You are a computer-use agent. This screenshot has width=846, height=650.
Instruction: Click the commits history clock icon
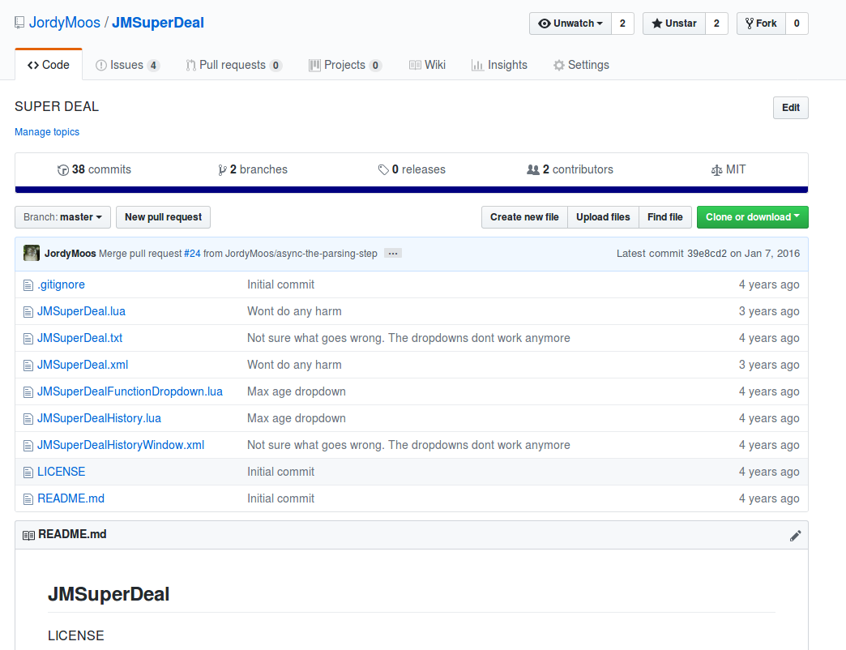(62, 170)
